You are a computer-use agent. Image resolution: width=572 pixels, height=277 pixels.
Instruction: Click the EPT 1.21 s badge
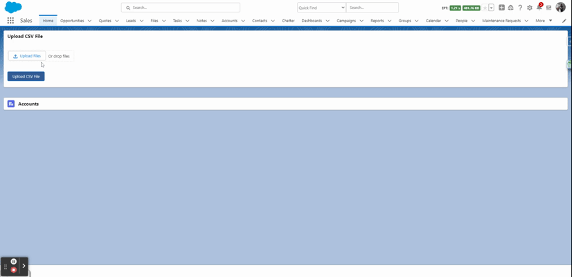(x=455, y=8)
